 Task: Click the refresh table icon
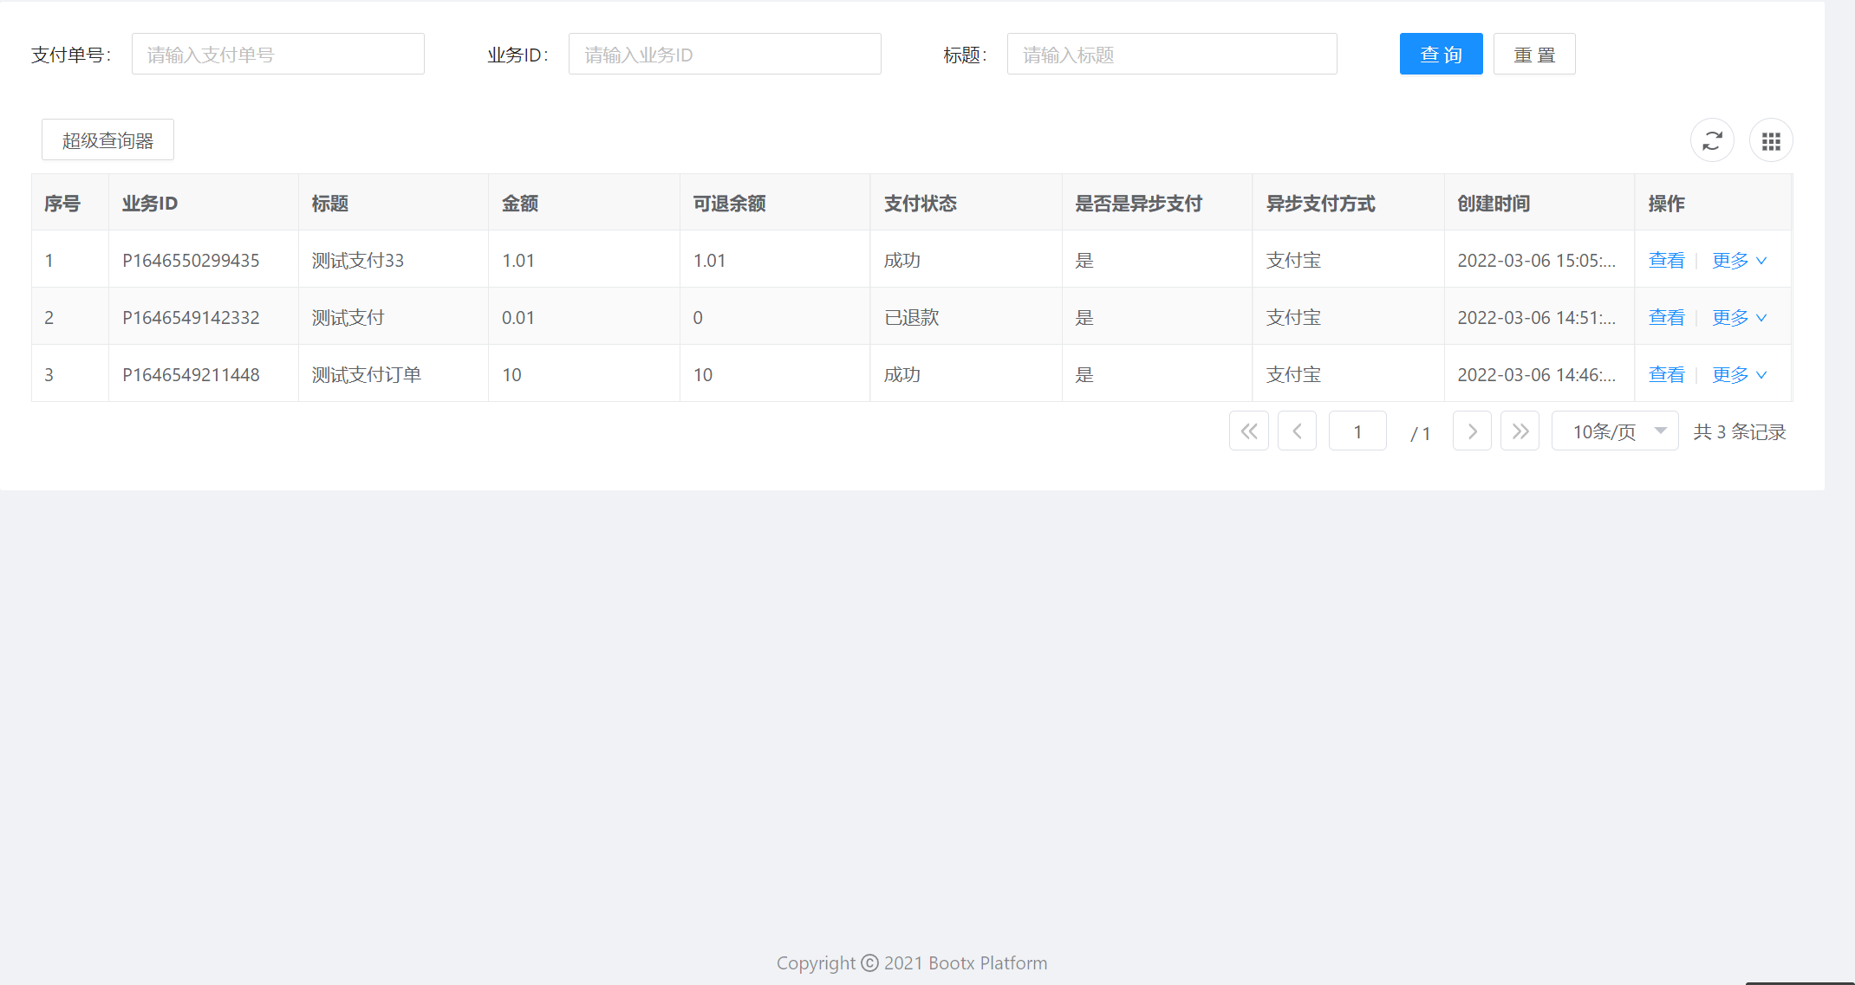(1712, 139)
